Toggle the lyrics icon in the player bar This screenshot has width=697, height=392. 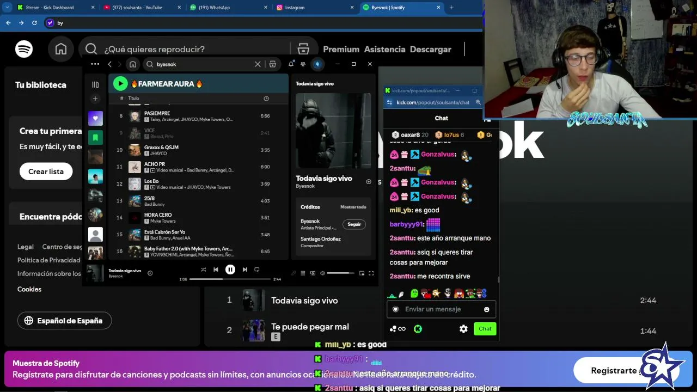point(294,273)
